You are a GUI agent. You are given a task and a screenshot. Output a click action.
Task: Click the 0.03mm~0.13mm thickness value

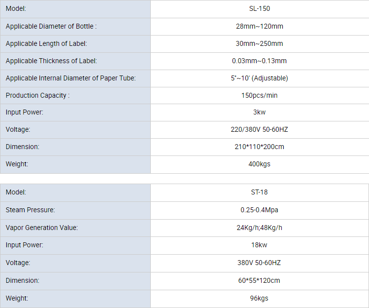coord(259,61)
